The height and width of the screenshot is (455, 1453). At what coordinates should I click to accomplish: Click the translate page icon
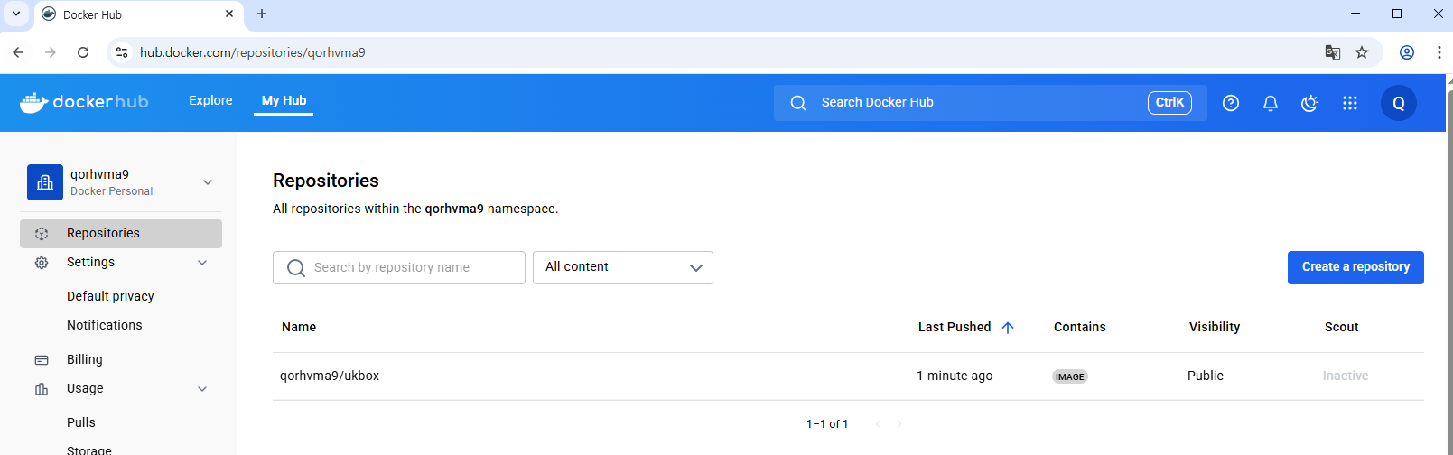(x=1332, y=52)
